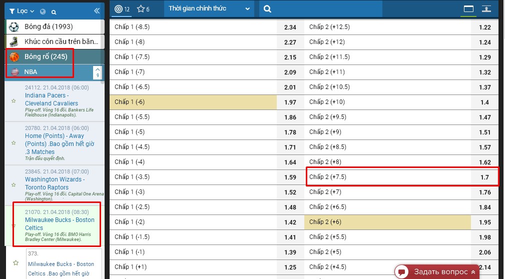
Task: Click odds 1.37 for Chấp 2 (+10.5)
Action: (x=484, y=87)
